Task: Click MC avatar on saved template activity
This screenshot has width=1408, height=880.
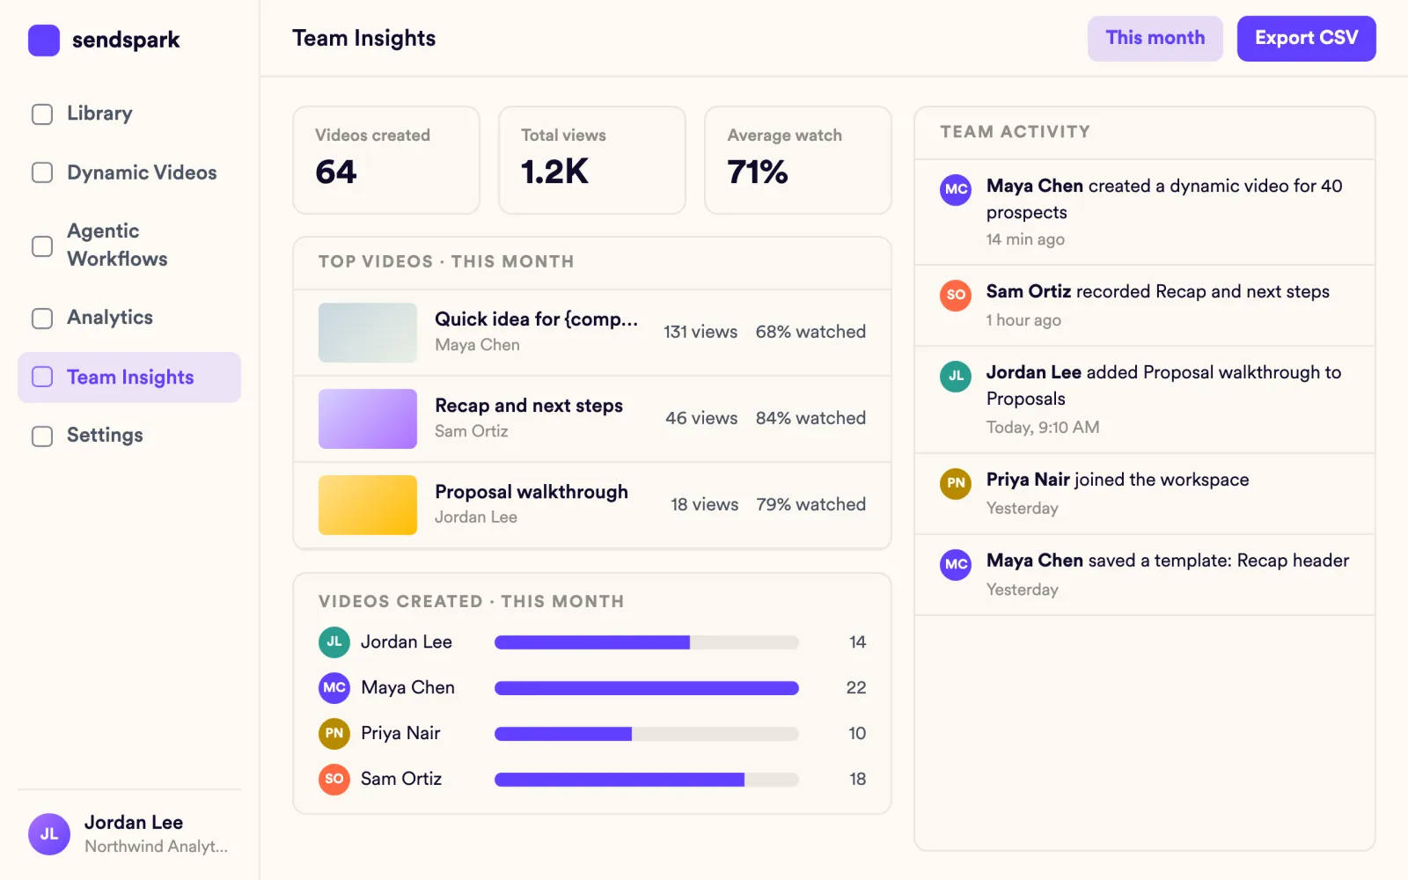Action: tap(956, 564)
